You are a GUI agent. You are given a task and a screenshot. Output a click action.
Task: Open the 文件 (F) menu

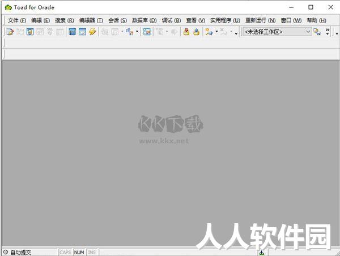[x=17, y=20]
